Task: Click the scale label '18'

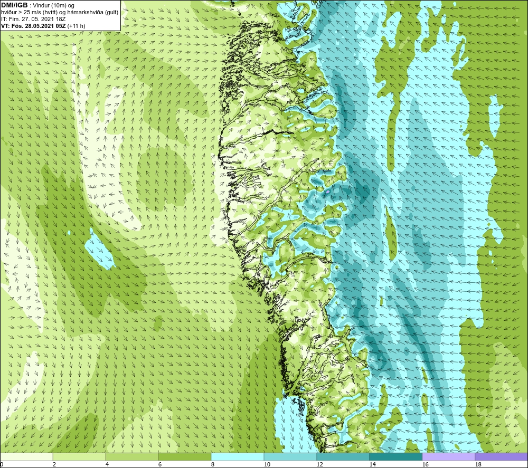Action: 478,465
